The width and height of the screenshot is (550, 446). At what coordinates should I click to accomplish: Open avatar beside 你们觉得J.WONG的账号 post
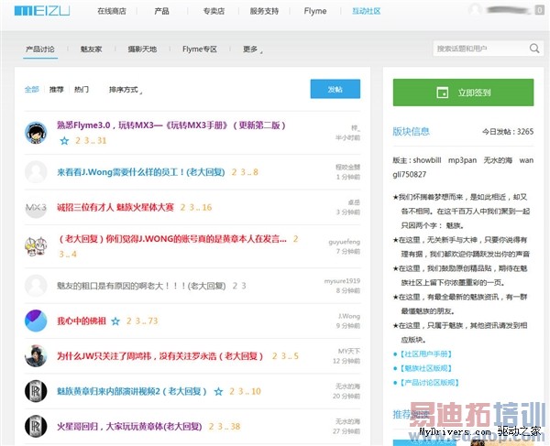[36, 246]
